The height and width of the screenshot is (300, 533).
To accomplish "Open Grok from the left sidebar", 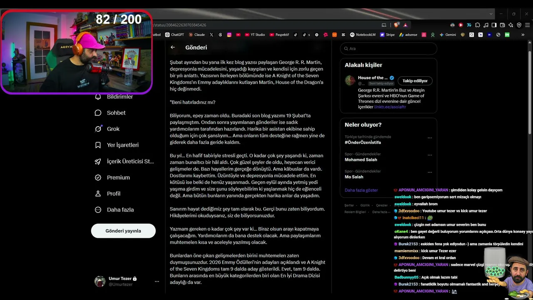I will (107, 129).
